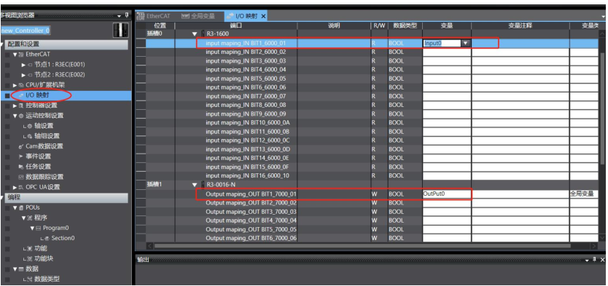The height and width of the screenshot is (286, 608).
Task: Collapse the POUs node
Action: pyautogui.click(x=15, y=208)
